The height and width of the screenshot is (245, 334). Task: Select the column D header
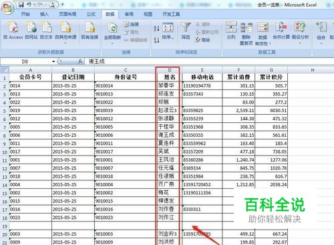pyautogui.click(x=170, y=70)
